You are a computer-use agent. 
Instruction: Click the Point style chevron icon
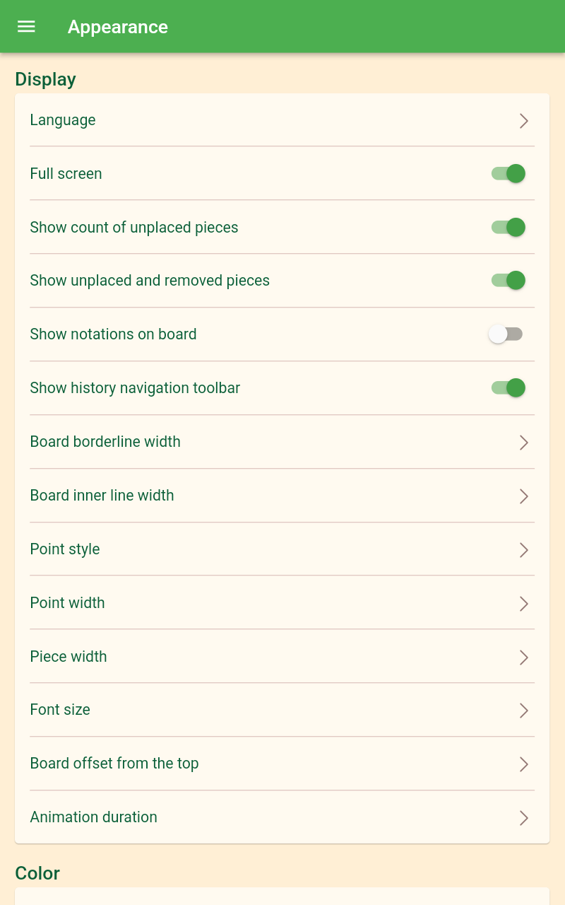click(523, 550)
